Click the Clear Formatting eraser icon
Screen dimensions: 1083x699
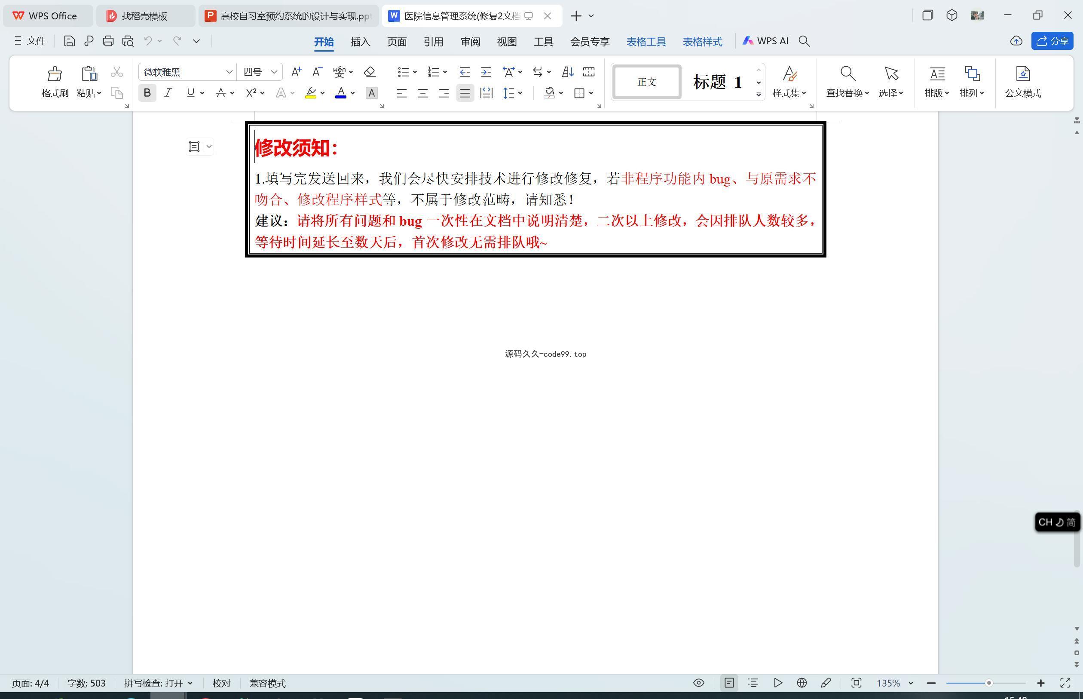point(369,72)
